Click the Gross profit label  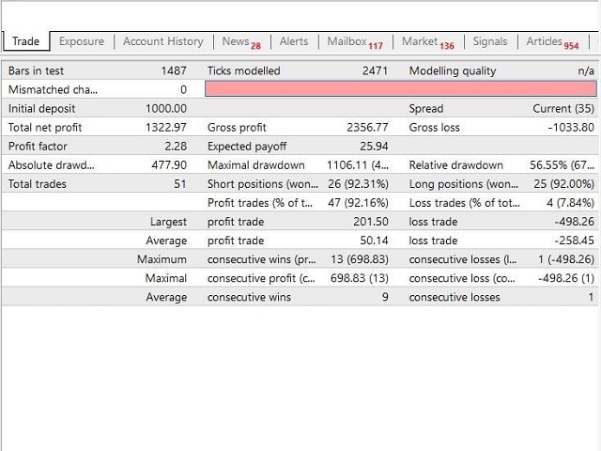[x=237, y=128]
